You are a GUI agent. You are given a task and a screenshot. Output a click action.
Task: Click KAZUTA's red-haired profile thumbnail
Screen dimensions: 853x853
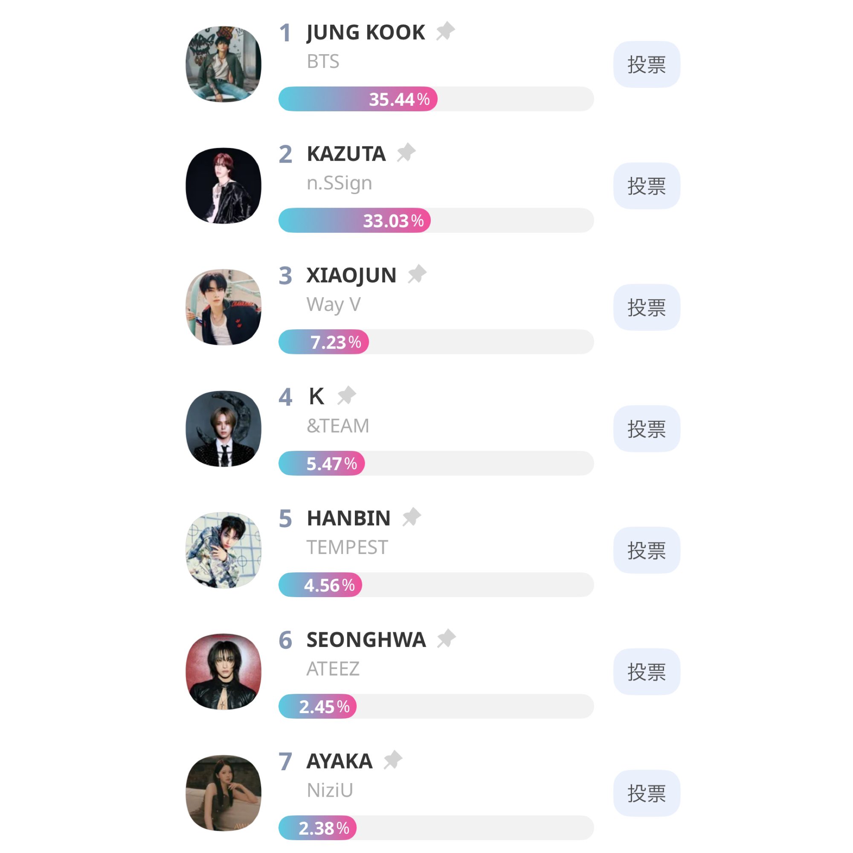[x=223, y=186]
